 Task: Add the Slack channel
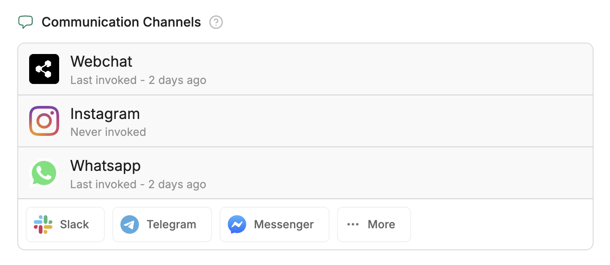click(x=65, y=224)
